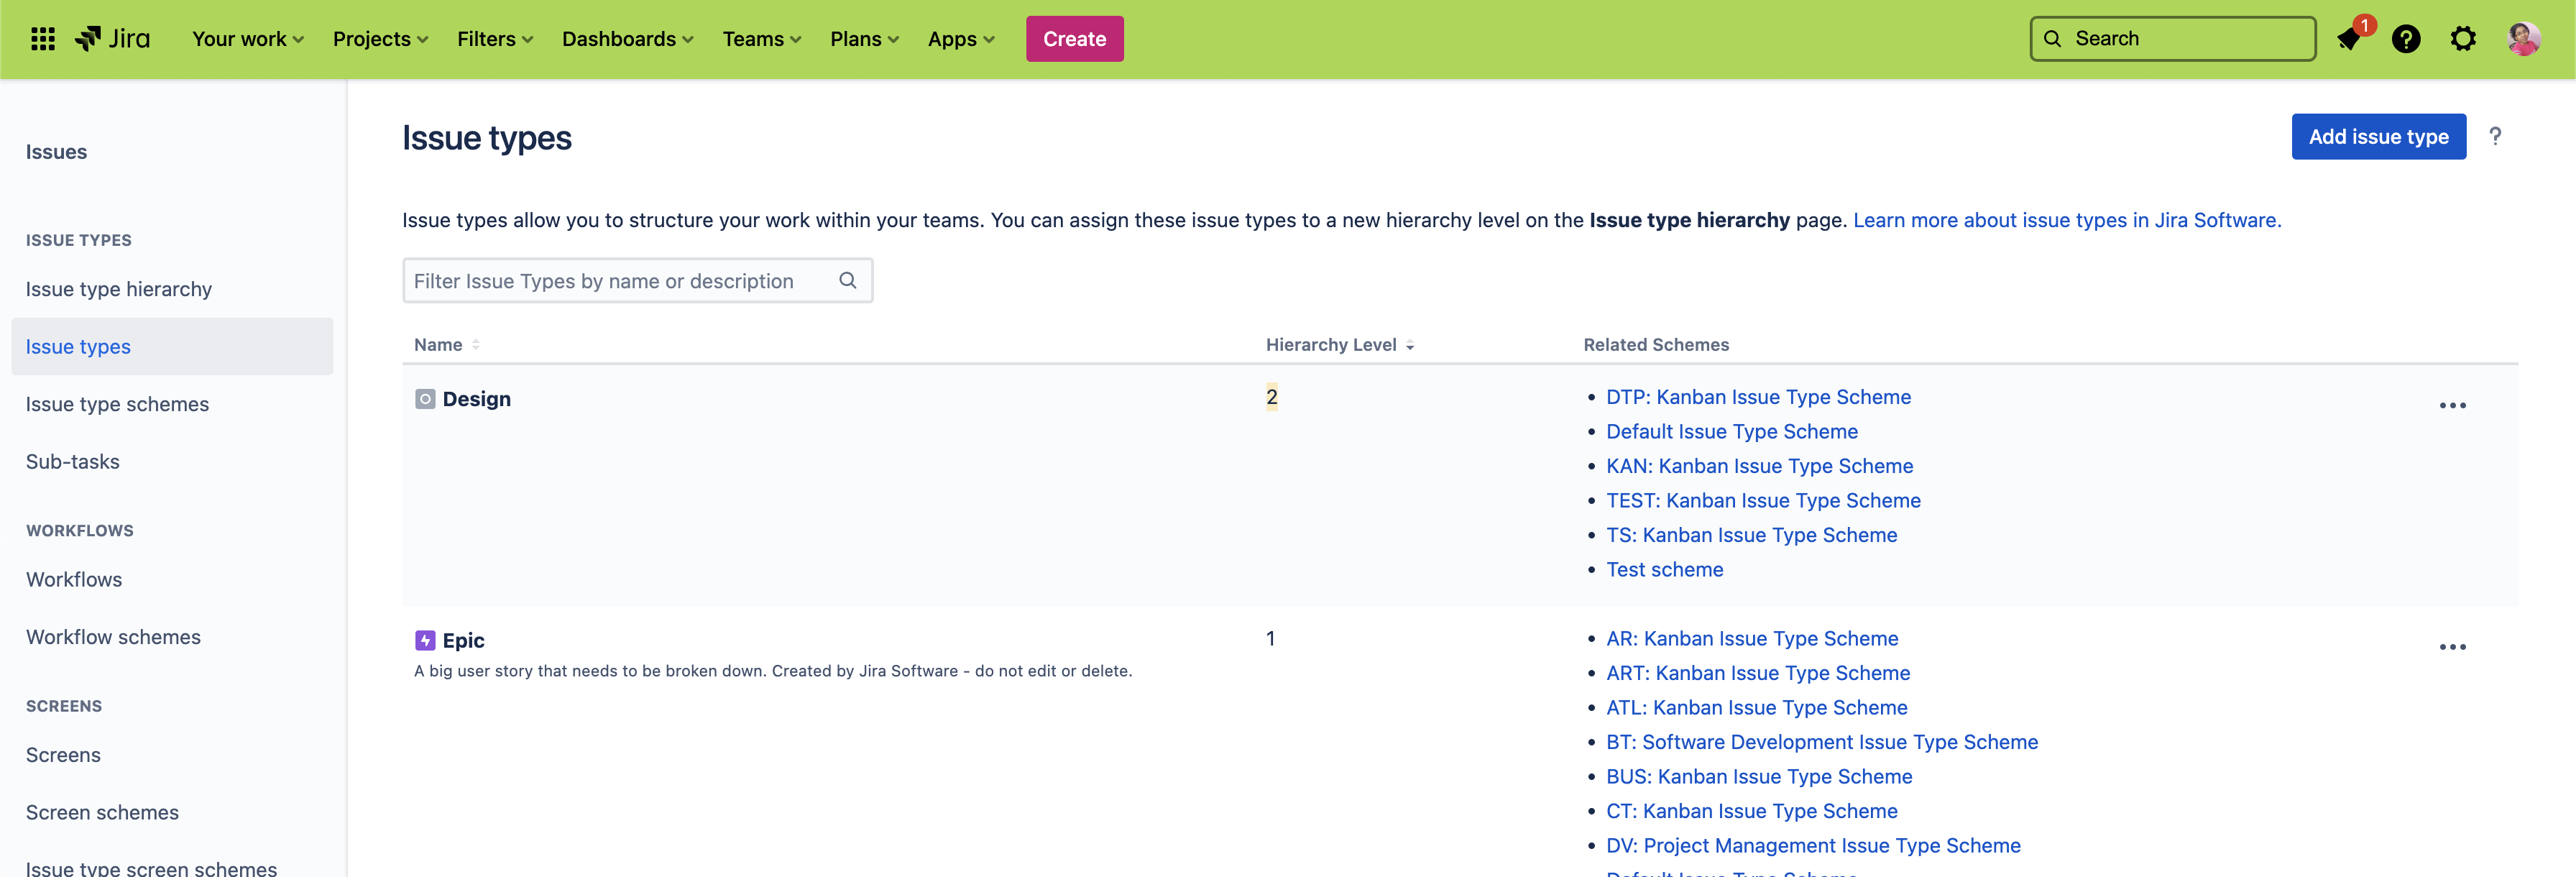Click the search magnifier in filter field
The image size is (2576, 877).
click(847, 281)
